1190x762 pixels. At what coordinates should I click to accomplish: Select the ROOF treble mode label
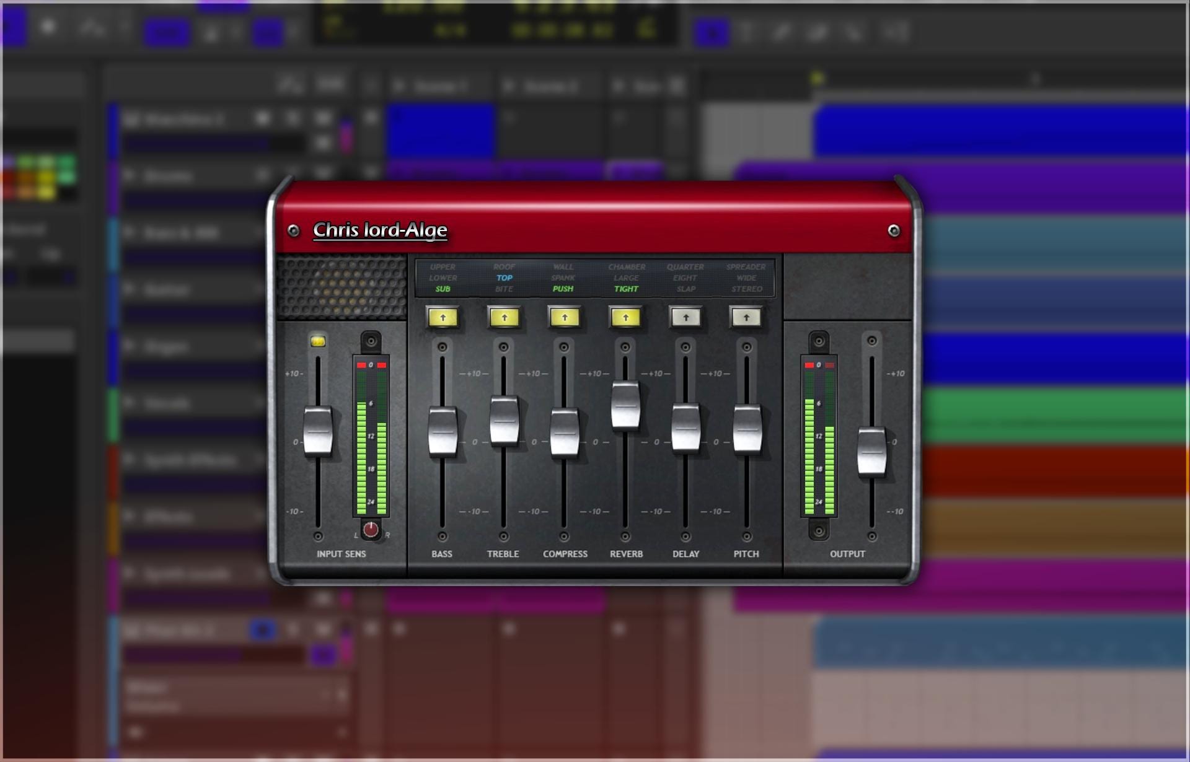click(x=505, y=266)
